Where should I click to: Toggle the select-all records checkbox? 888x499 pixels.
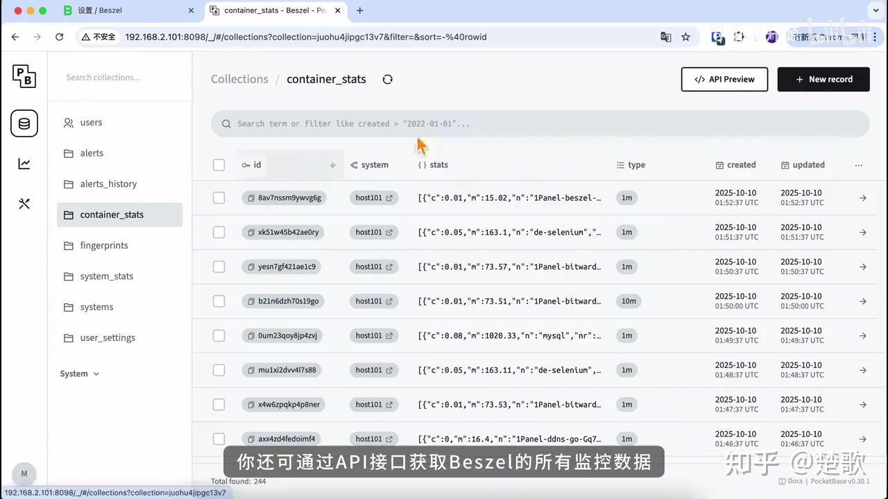tap(219, 165)
